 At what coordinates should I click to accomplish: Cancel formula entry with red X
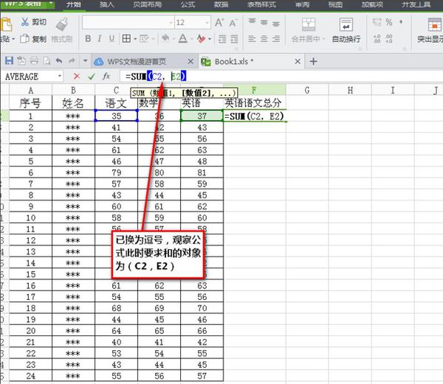[x=77, y=76]
